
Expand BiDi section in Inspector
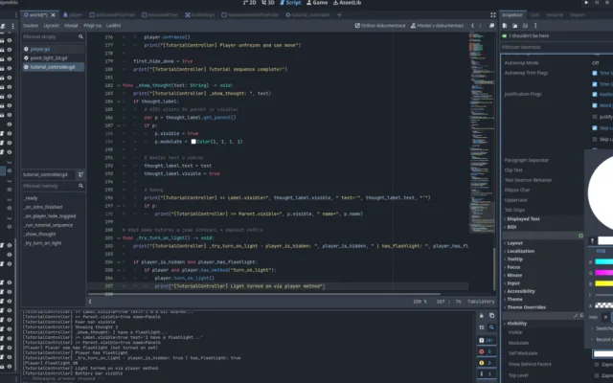[x=511, y=227]
